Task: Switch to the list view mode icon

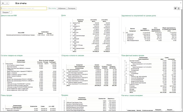Action: point(178,8)
